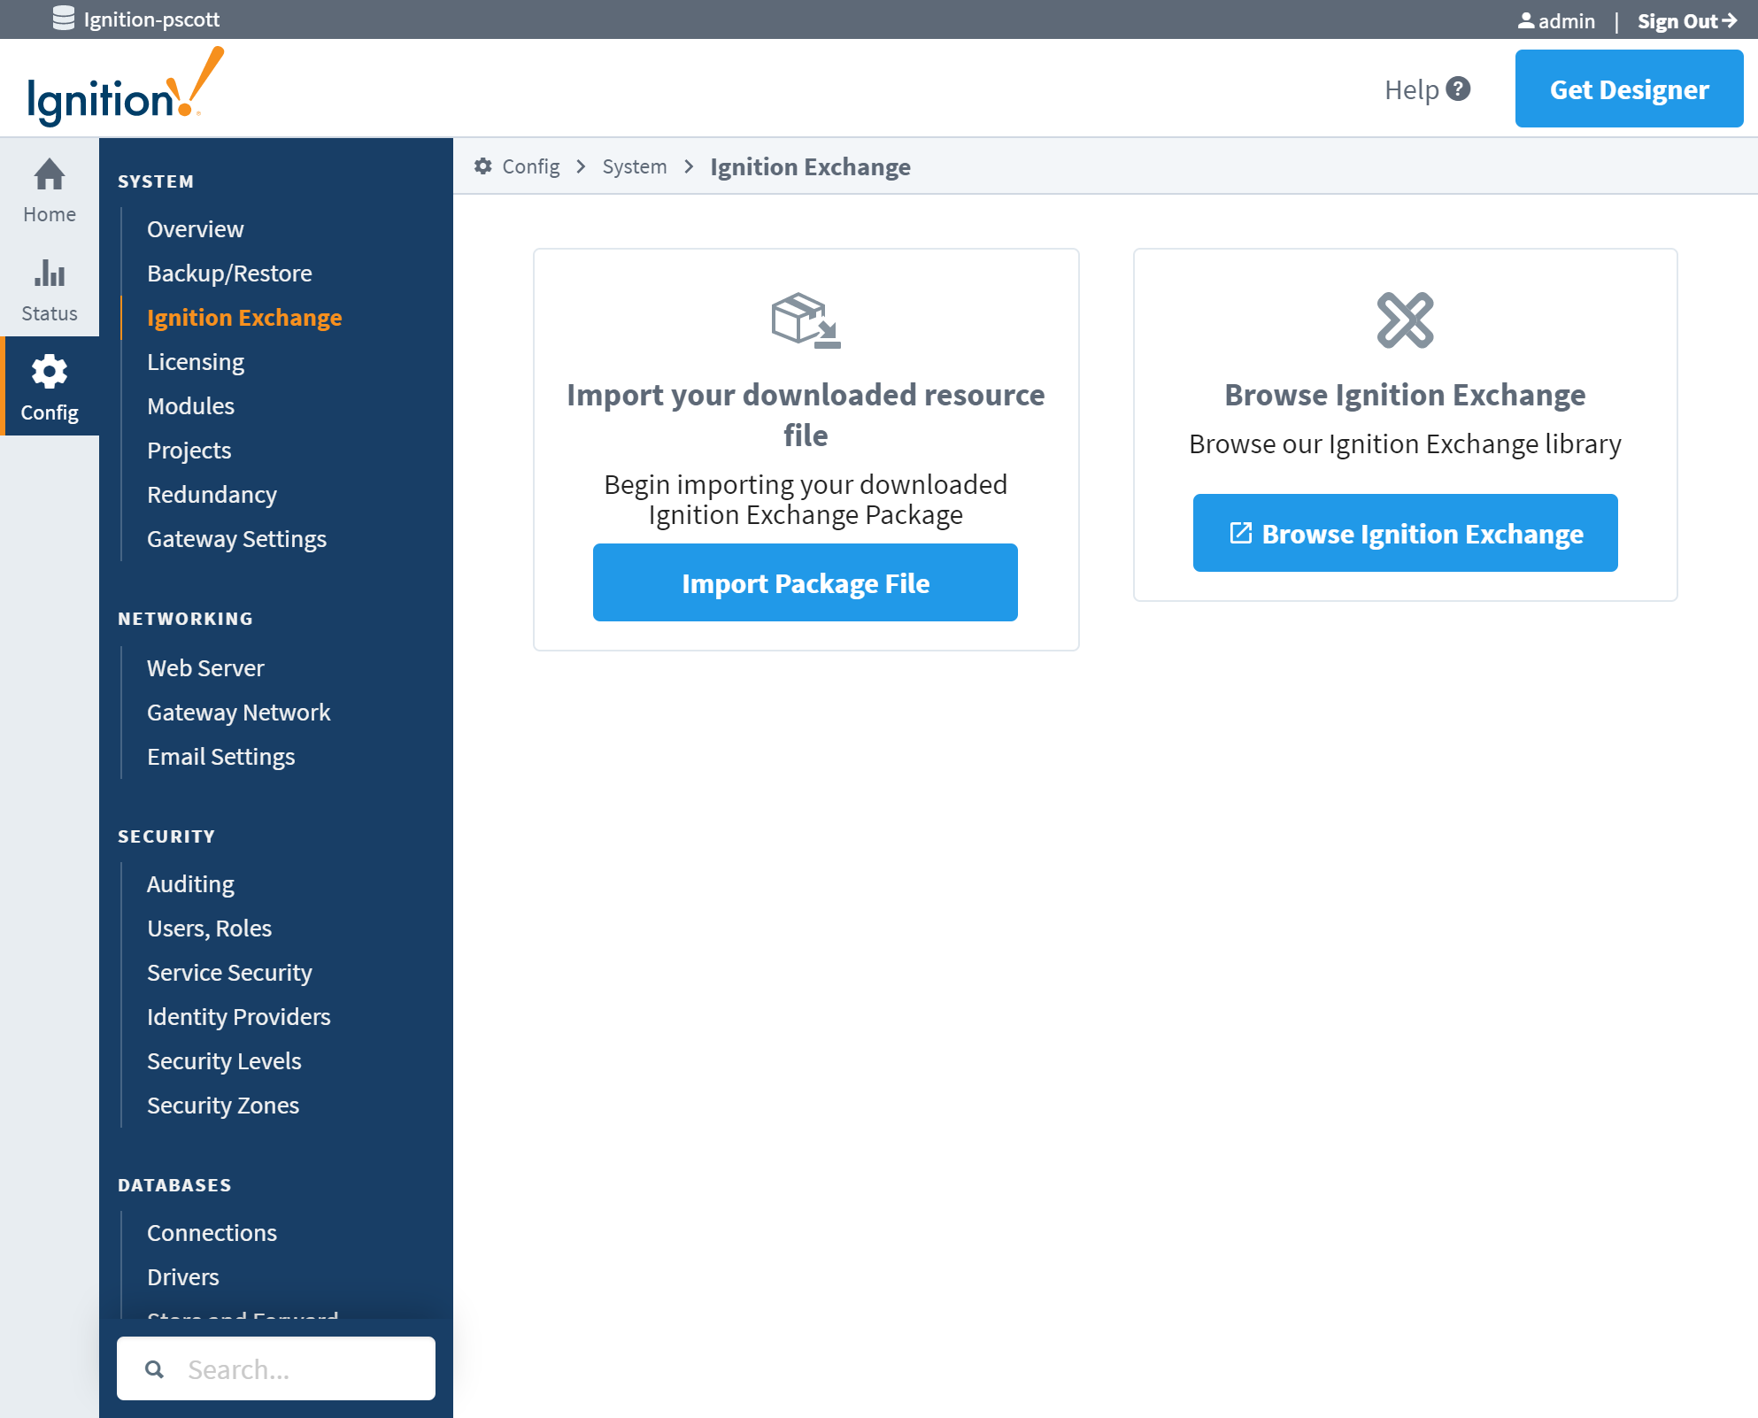Open Security Zones page
The width and height of the screenshot is (1758, 1418).
(223, 1105)
